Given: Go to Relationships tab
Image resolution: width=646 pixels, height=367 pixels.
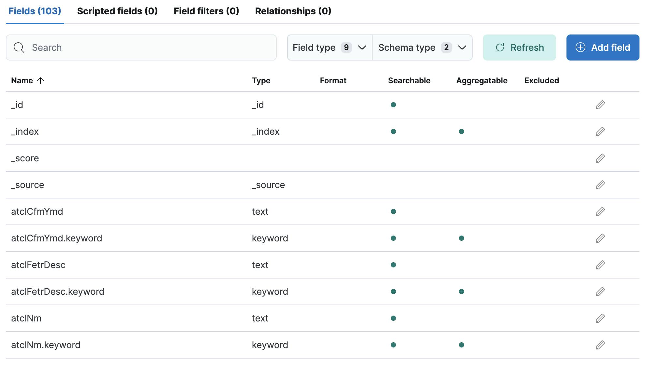Looking at the screenshot, I should click(293, 11).
